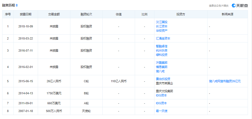Select date cell 2014-04-13
Image resolution: width=252 pixels, height=119 pixels.
(26, 93)
